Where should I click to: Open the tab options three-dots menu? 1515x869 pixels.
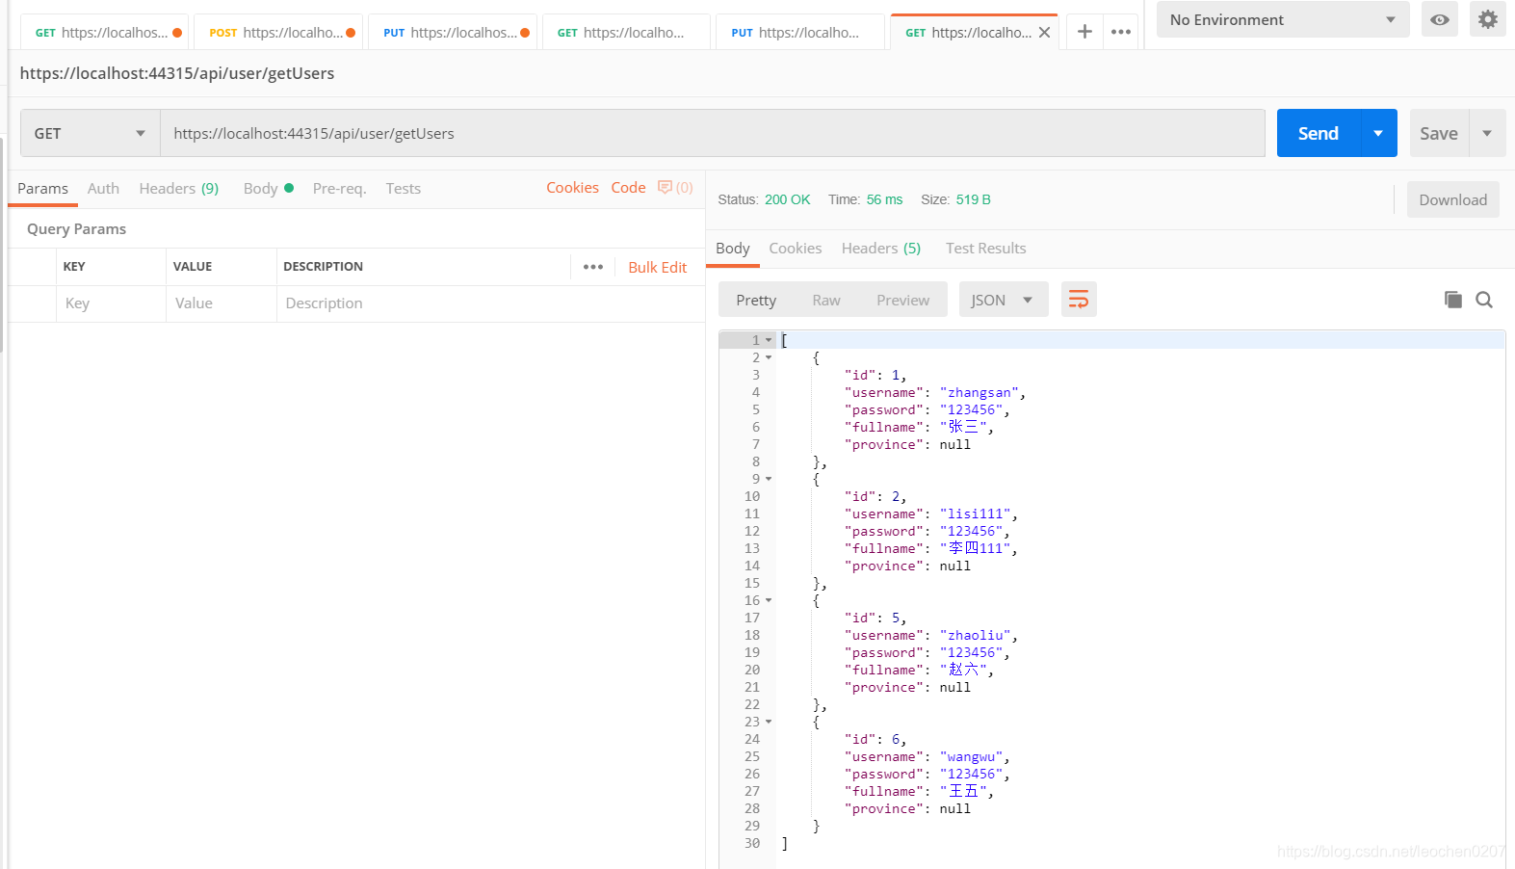pyautogui.click(x=1121, y=32)
